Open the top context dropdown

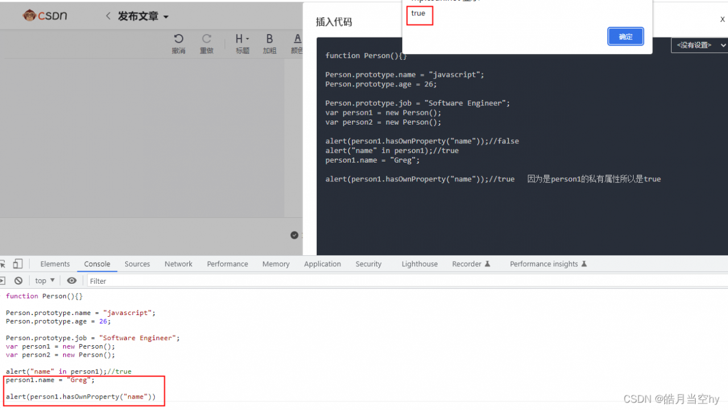(45, 280)
